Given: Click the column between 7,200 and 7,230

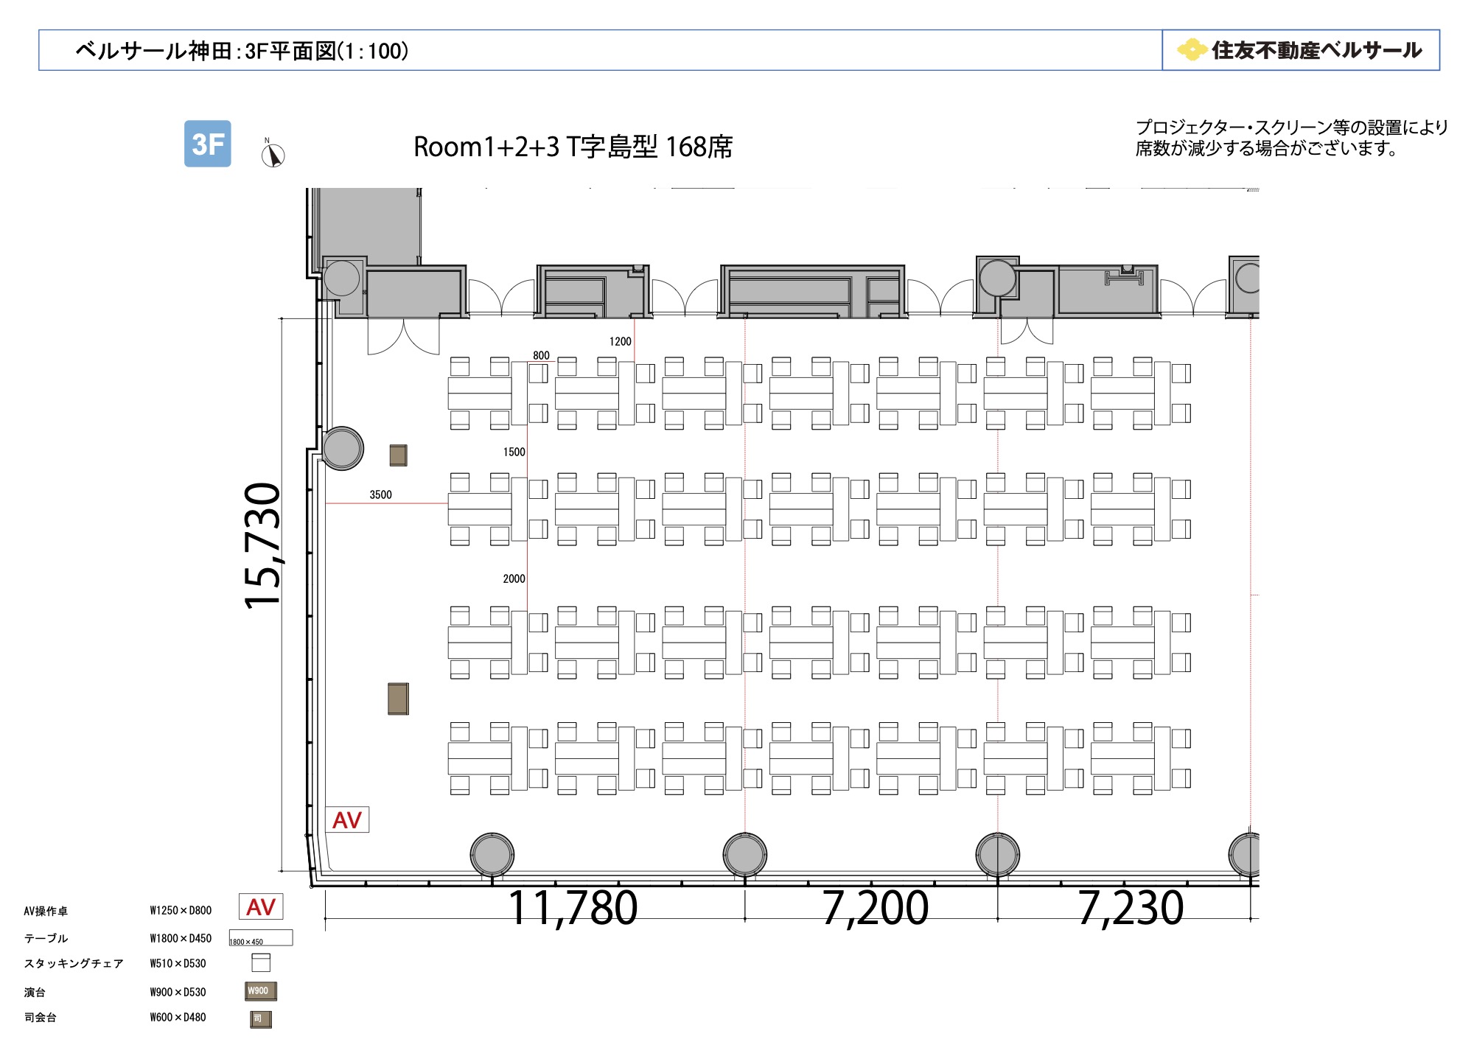Looking at the screenshot, I should (998, 855).
